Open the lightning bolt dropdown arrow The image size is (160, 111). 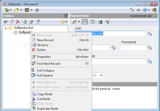coord(79,22)
